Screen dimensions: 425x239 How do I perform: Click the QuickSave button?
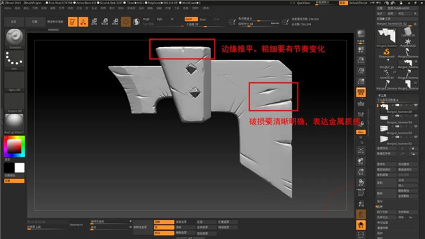(x=303, y=3)
